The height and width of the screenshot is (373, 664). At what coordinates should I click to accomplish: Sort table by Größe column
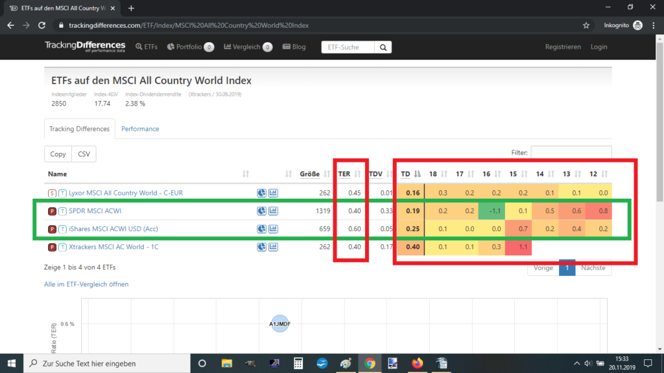pos(315,174)
